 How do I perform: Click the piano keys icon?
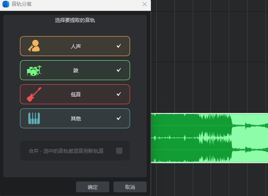click(x=34, y=118)
